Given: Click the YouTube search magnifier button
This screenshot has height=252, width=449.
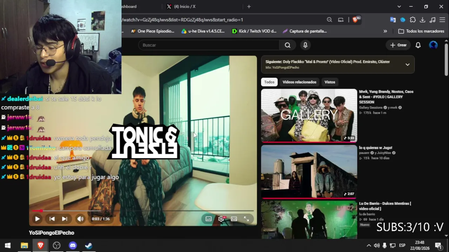Looking at the screenshot, I should click(288, 45).
